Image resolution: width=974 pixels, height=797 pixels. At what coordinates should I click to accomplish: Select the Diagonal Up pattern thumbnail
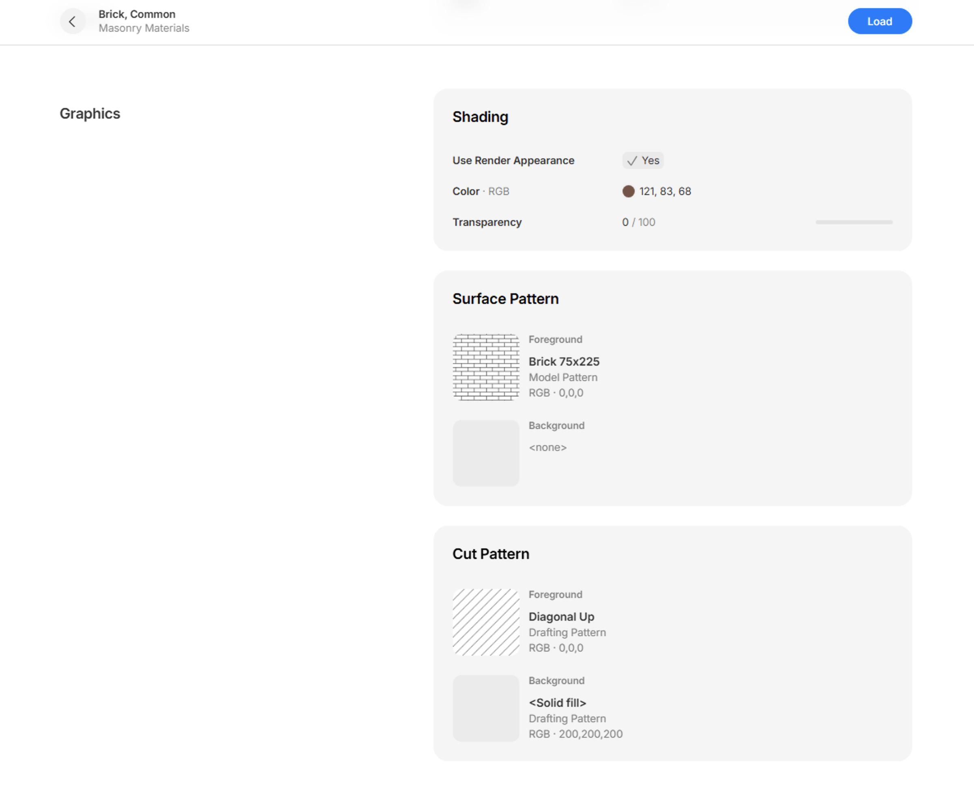(x=486, y=622)
